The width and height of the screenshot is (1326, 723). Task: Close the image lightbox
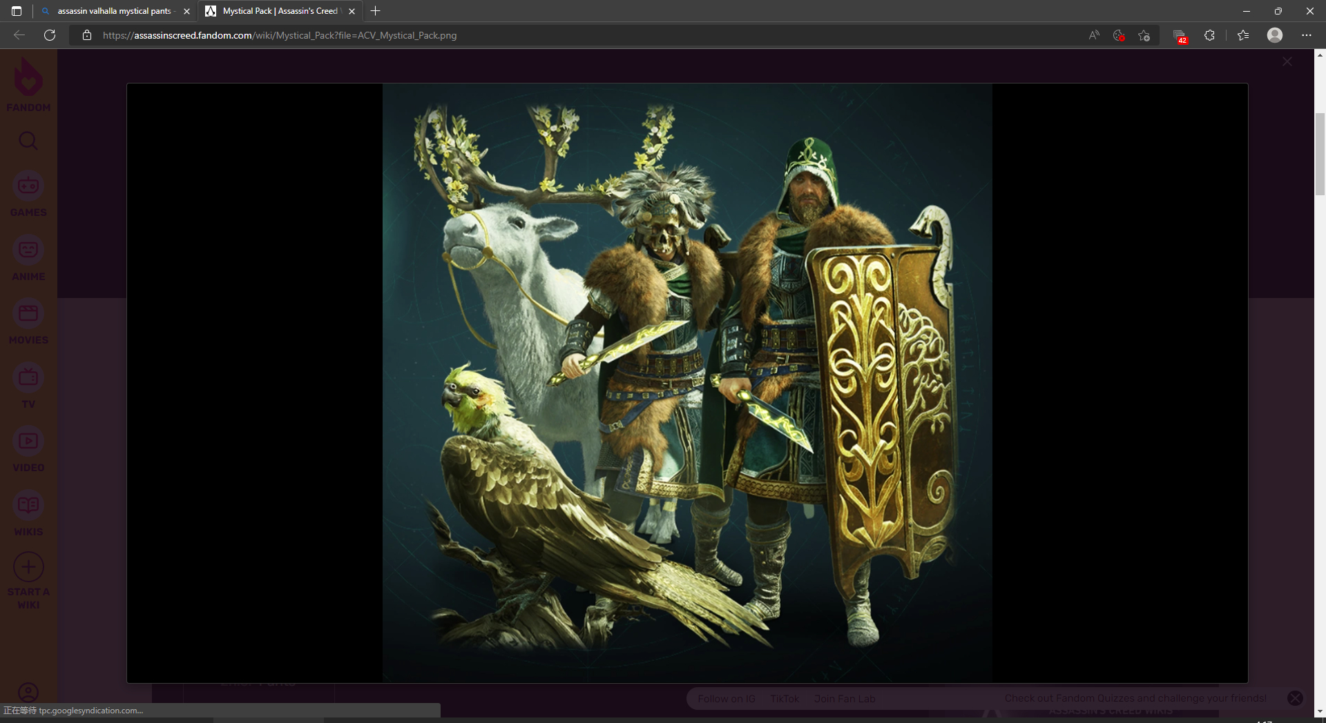[x=1287, y=61]
